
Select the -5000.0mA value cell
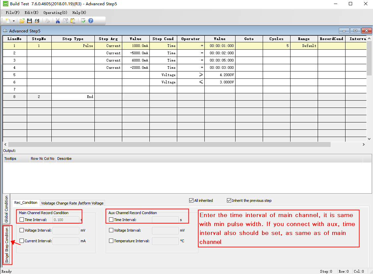pyautogui.click(x=135, y=53)
